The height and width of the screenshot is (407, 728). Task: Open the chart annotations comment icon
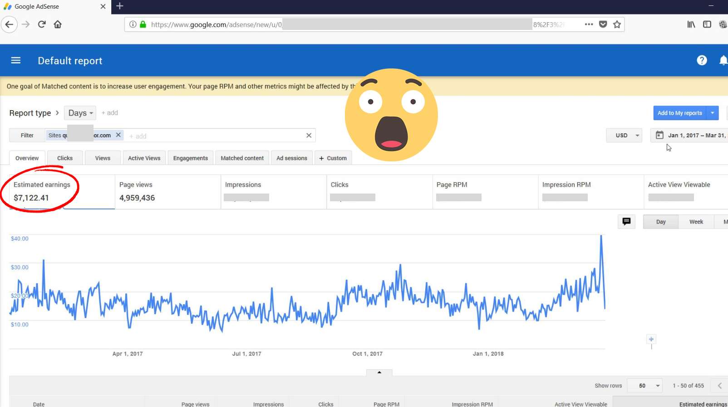point(626,222)
